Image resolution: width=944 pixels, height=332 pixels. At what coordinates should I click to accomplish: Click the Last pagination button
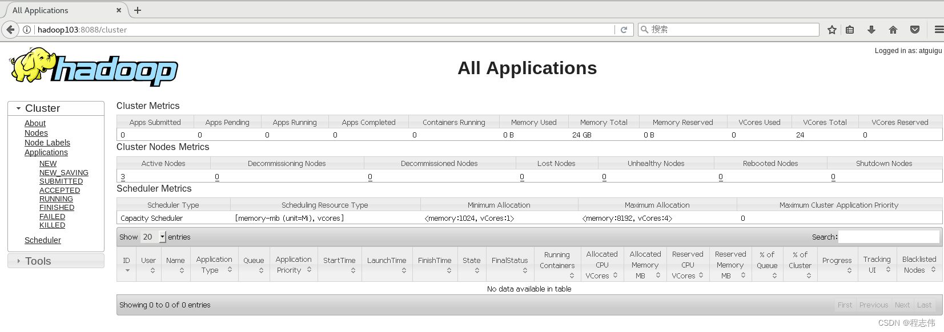tap(924, 305)
